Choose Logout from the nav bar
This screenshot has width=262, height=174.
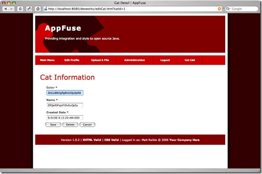pyautogui.click(x=165, y=60)
